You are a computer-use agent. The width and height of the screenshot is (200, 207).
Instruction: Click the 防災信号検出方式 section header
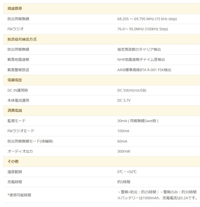22,39
